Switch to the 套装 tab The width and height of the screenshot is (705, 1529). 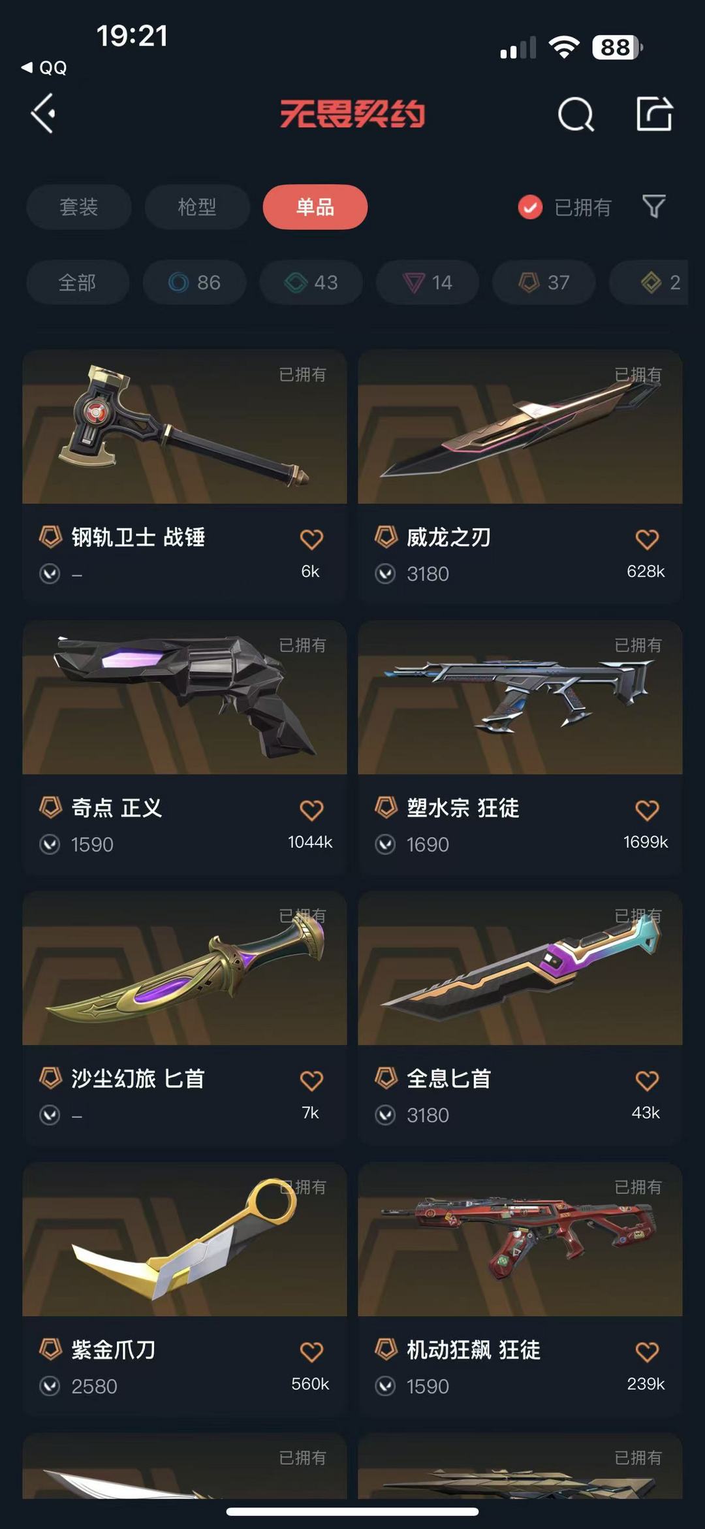[79, 207]
